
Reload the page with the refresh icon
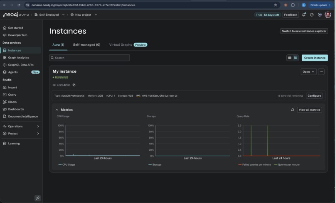click(x=19, y=5)
